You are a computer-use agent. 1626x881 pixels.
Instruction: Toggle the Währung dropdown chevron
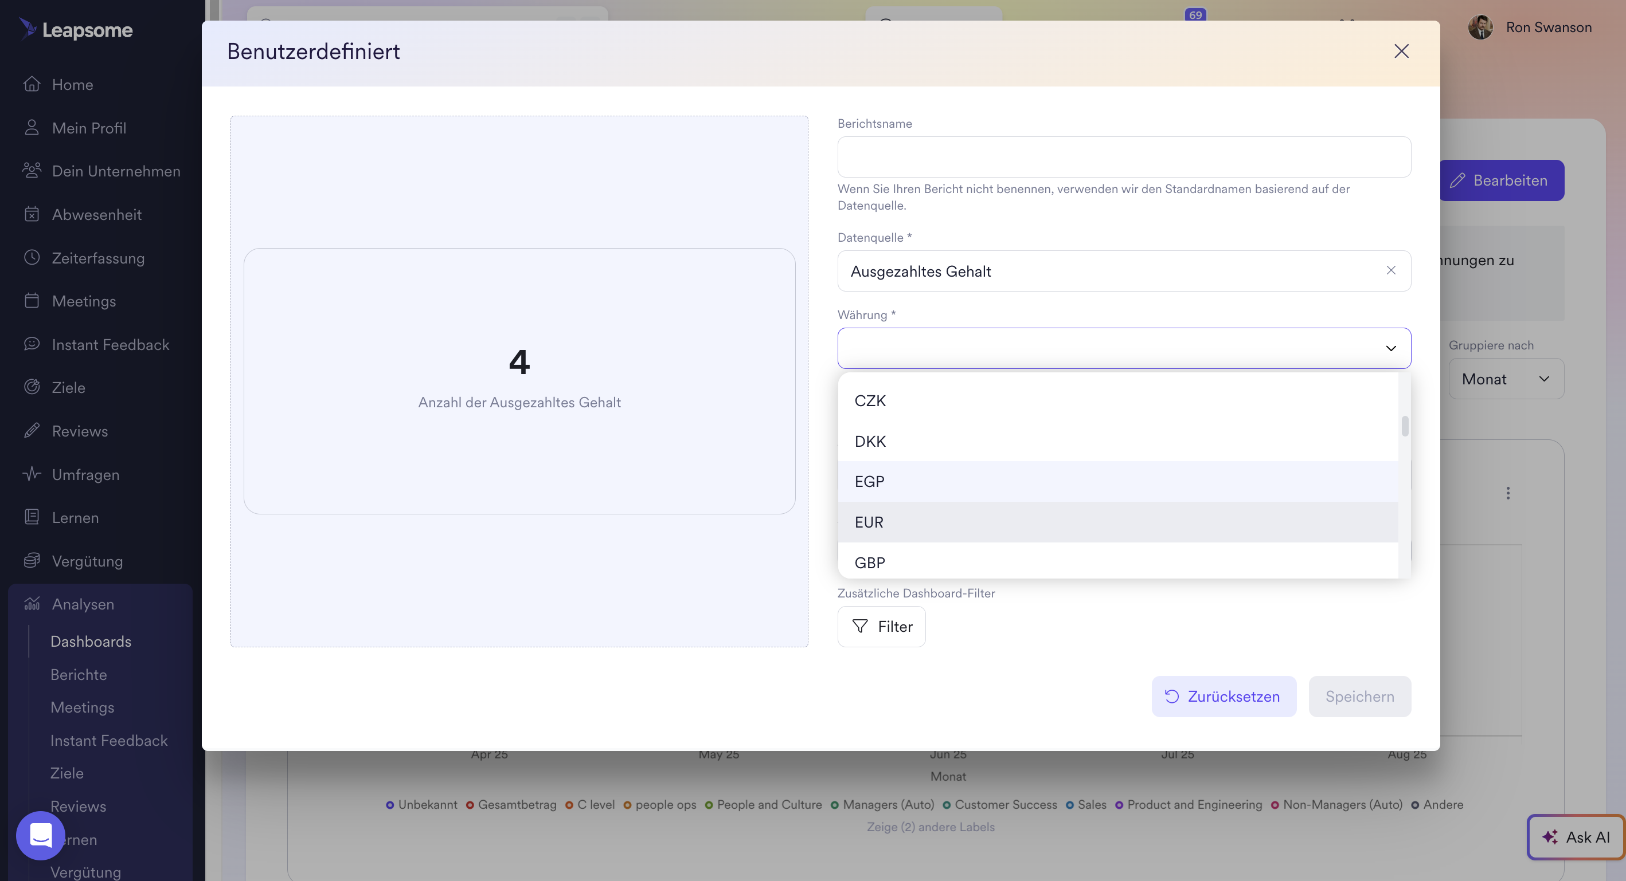pyautogui.click(x=1390, y=348)
